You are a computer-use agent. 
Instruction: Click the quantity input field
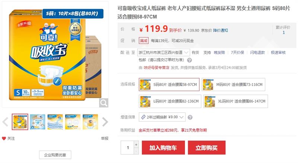tap(127, 148)
